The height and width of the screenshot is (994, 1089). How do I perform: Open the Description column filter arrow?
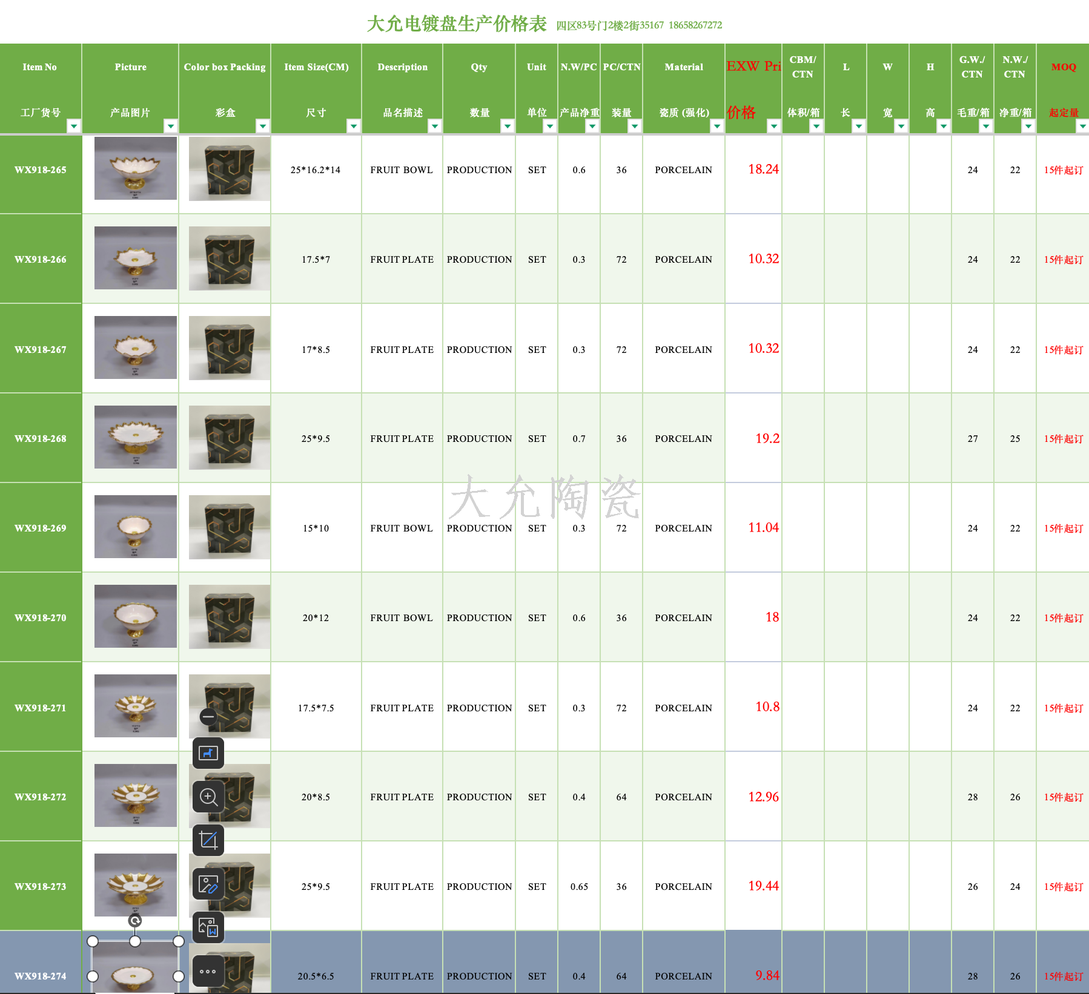(435, 126)
